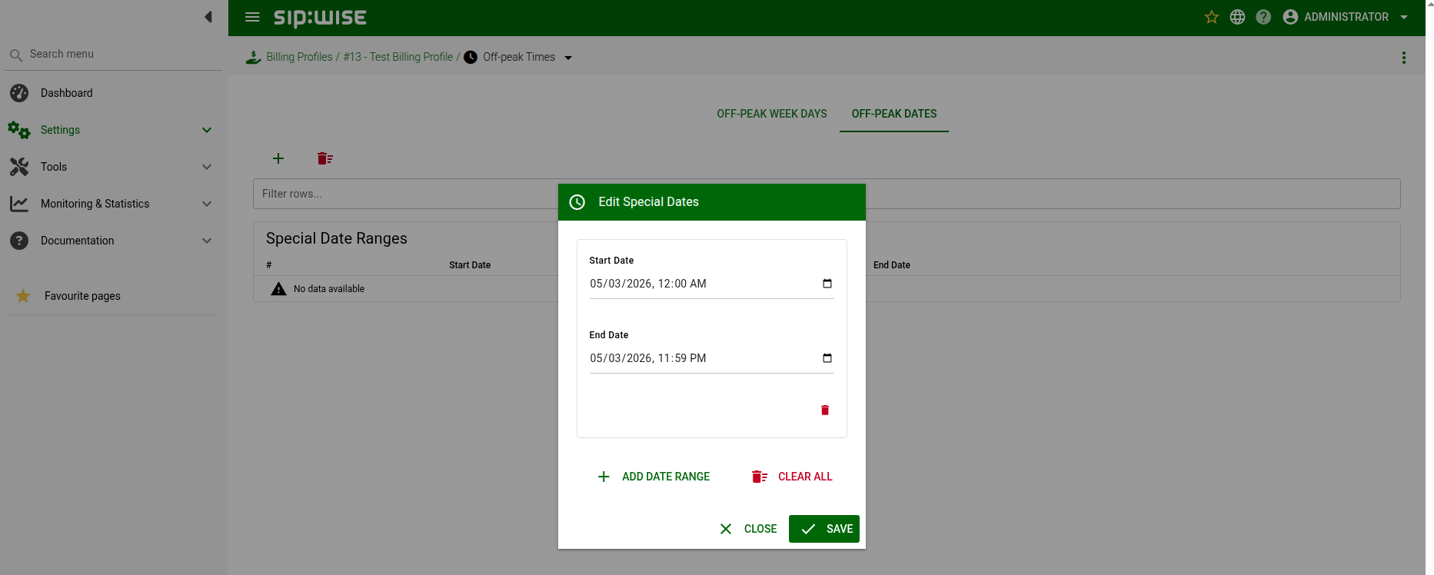Switch to the Off-Peak Week Days tab
1434x575 pixels.
[x=772, y=114]
